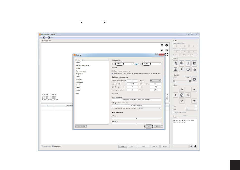
Task: Click the light cube view icon in visualizer
Action: coord(162,45)
